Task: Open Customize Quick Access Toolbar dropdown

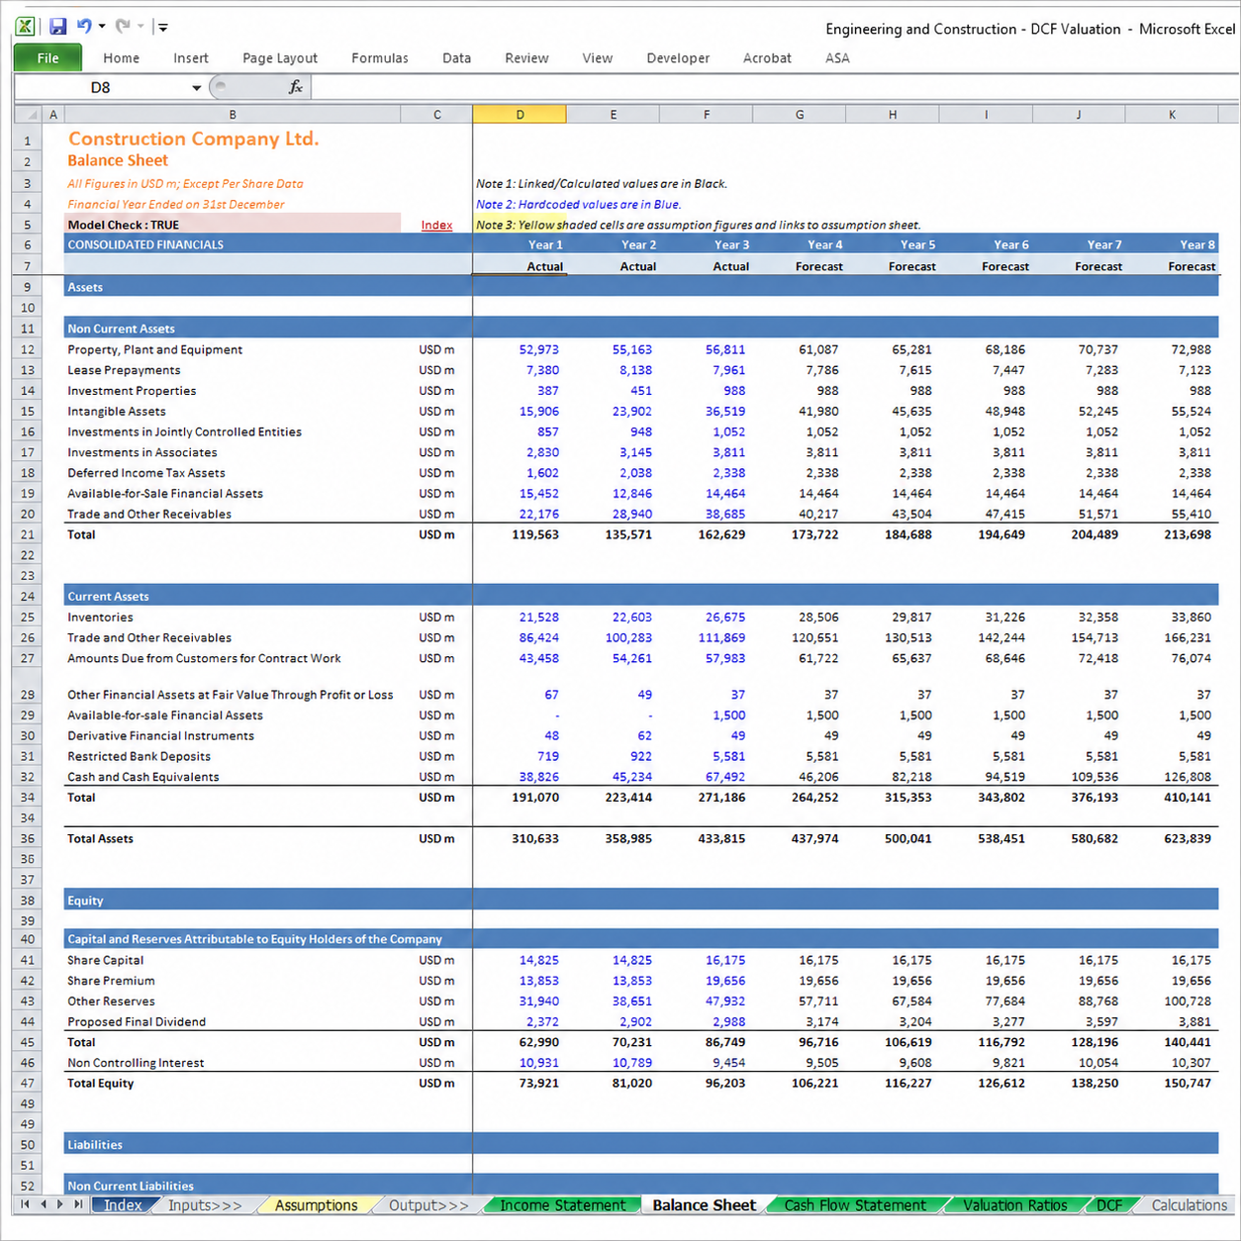Action: point(162,27)
